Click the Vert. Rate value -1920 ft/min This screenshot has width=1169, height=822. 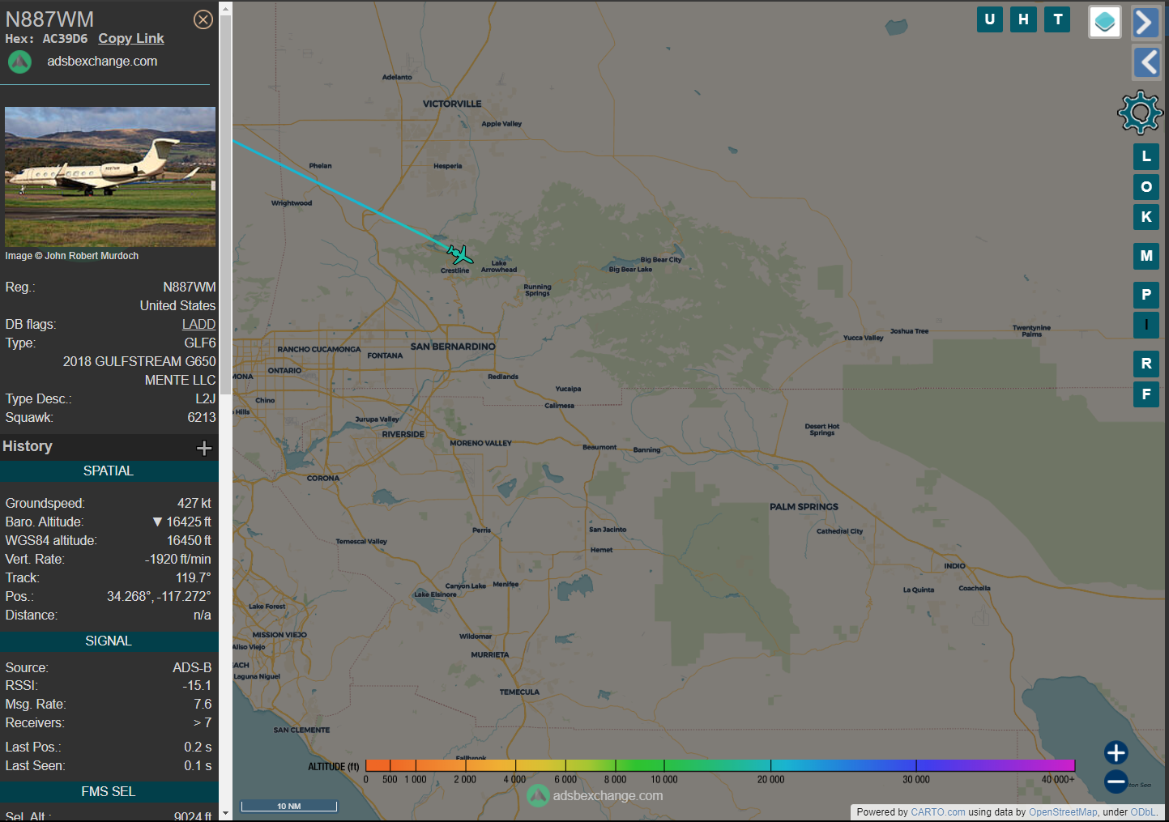(x=178, y=560)
